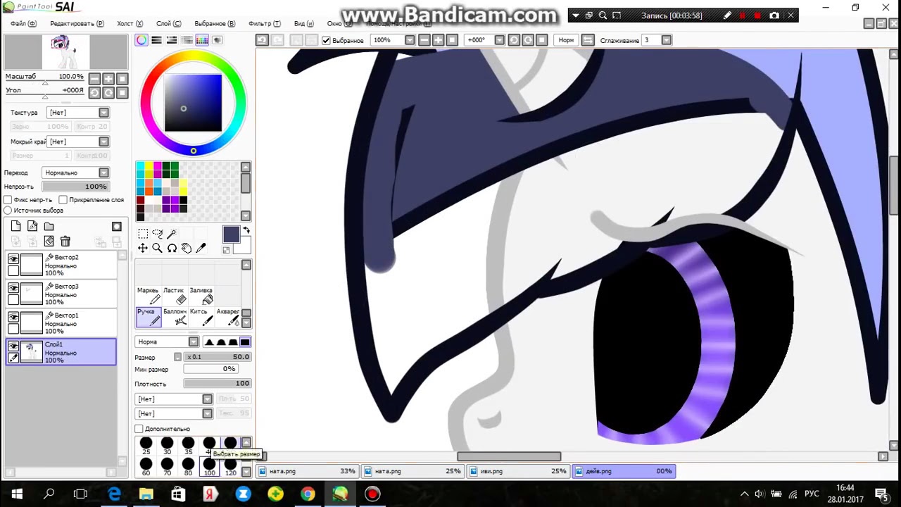Clear the layer with eraser icon
Image resolution: width=901 pixels, height=507 pixels.
point(49,242)
